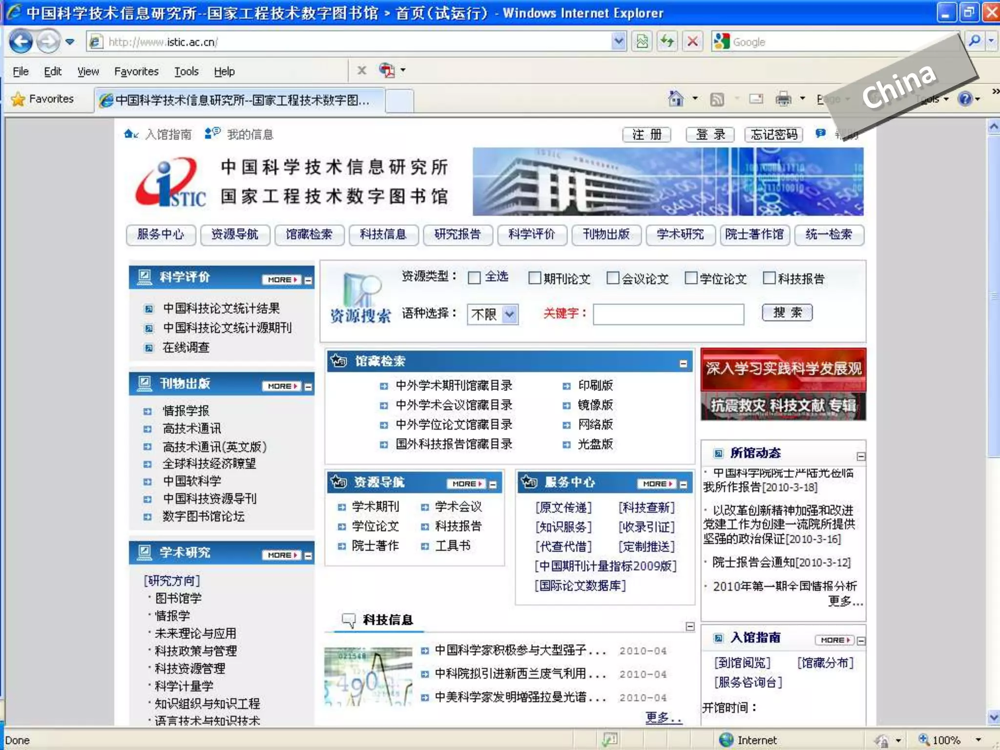
Task: Check the 全选 checkbox
Action: 474,278
